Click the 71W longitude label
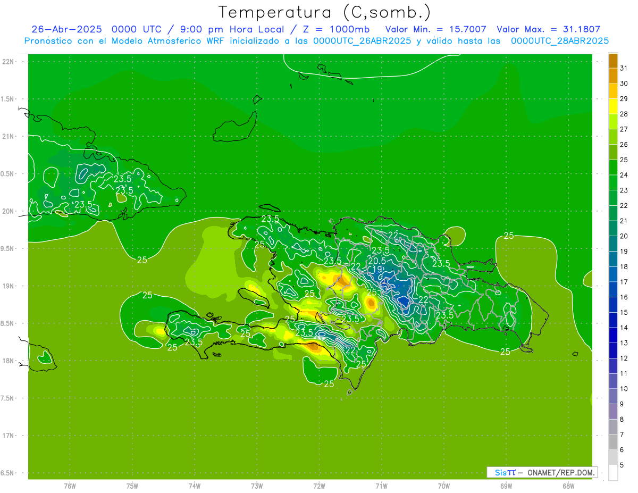 point(381,486)
